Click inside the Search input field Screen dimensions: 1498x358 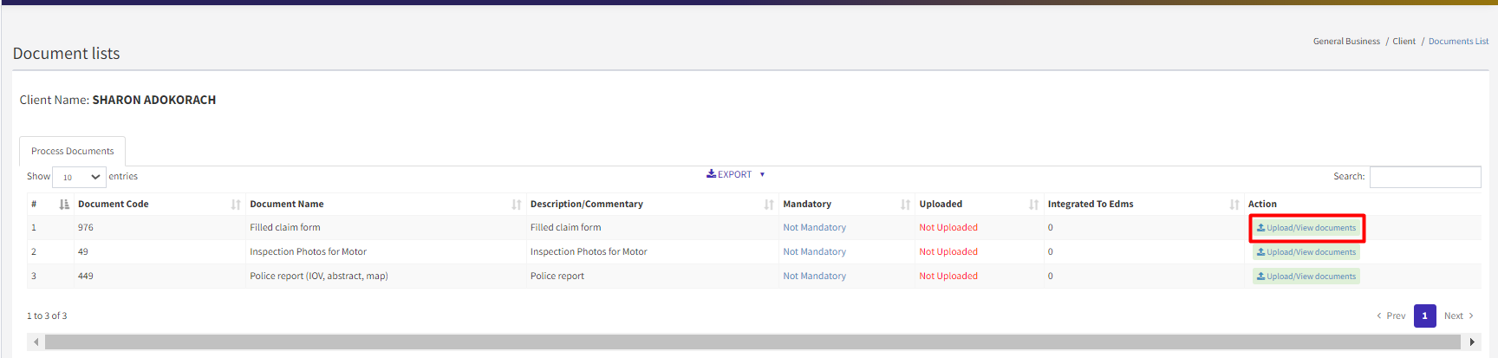1424,177
